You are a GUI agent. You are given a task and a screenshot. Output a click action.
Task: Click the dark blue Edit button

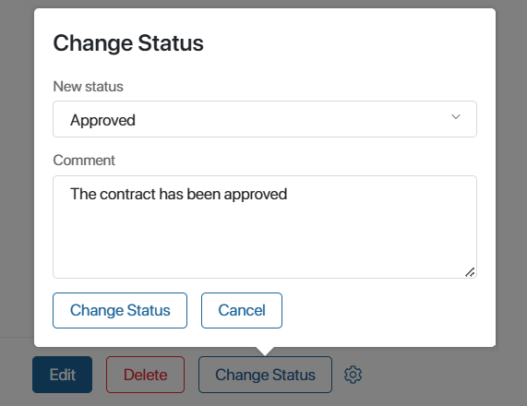(x=62, y=375)
